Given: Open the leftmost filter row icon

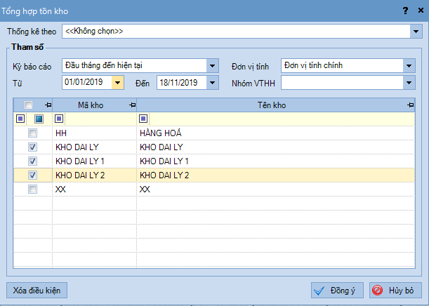Looking at the screenshot, I should (x=20, y=119).
